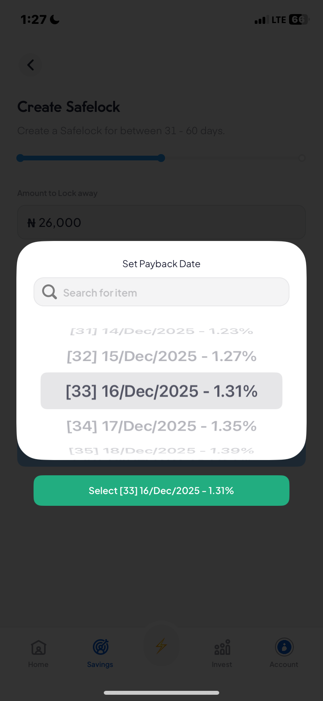Tap the back chevron arrow
The width and height of the screenshot is (323, 701).
coord(30,65)
